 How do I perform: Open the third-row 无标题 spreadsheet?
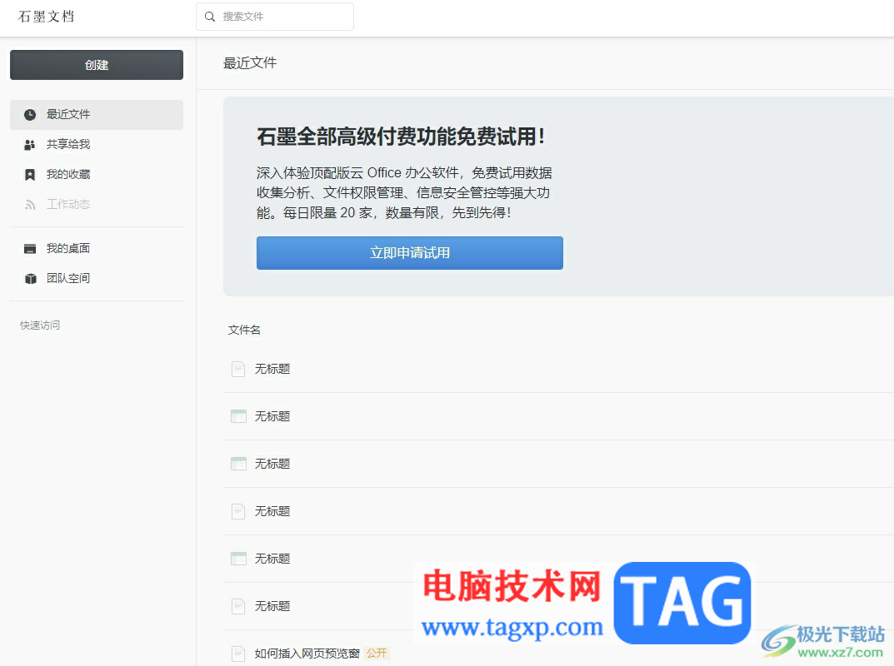272,464
